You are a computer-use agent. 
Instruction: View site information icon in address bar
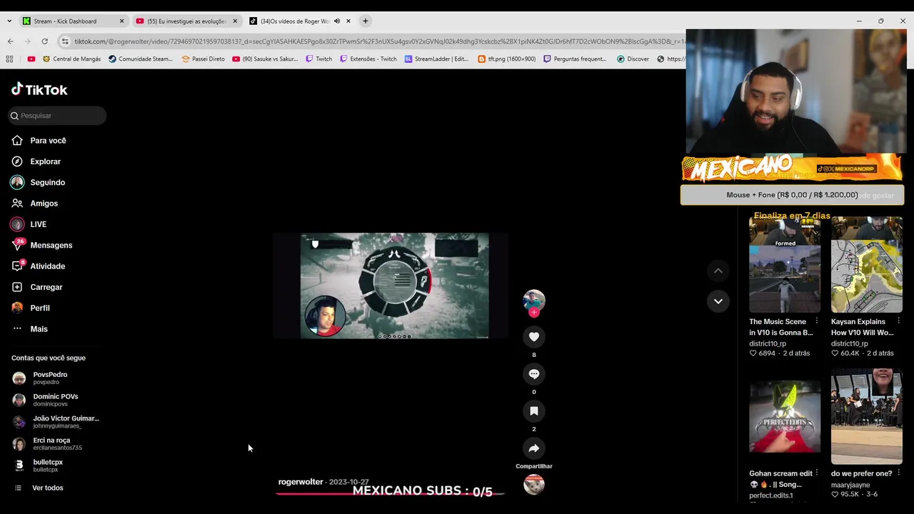65,41
